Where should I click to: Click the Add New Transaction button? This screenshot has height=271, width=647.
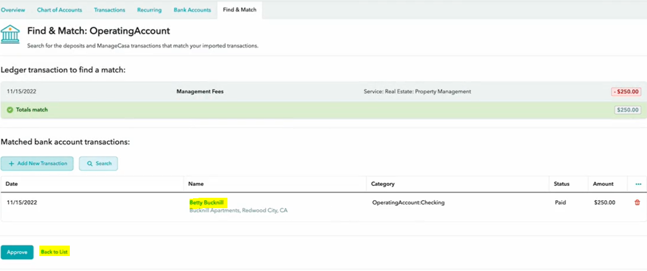tap(37, 163)
